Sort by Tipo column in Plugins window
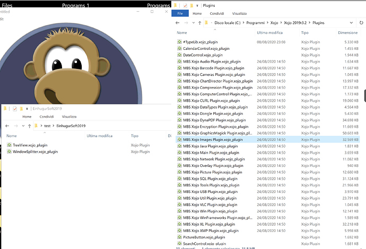 click(x=304, y=33)
